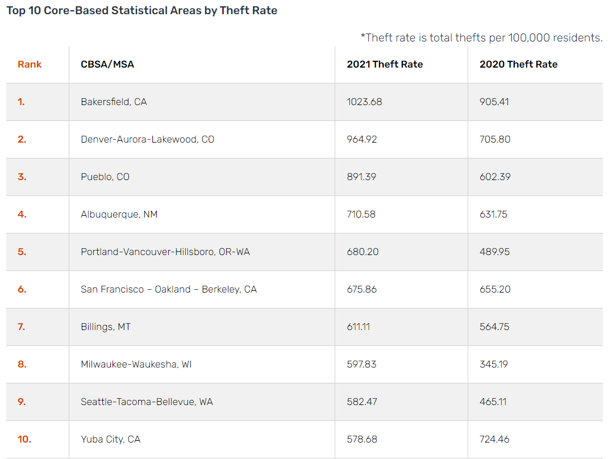Screen dimensions: 608x459
Task: Select Albuquerque, NM in the table
Action: 119,214
